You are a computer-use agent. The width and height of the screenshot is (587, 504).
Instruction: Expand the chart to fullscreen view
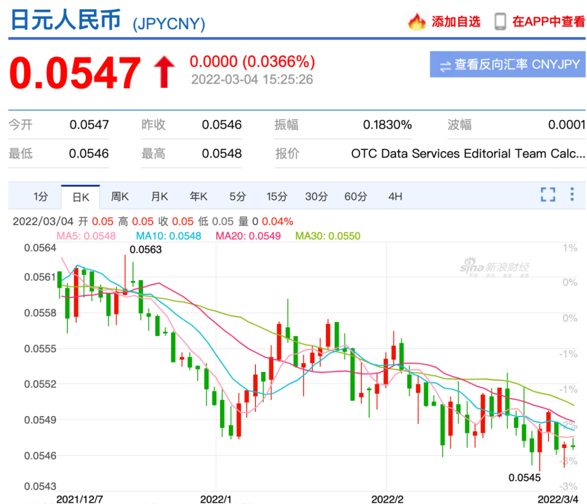click(x=548, y=194)
